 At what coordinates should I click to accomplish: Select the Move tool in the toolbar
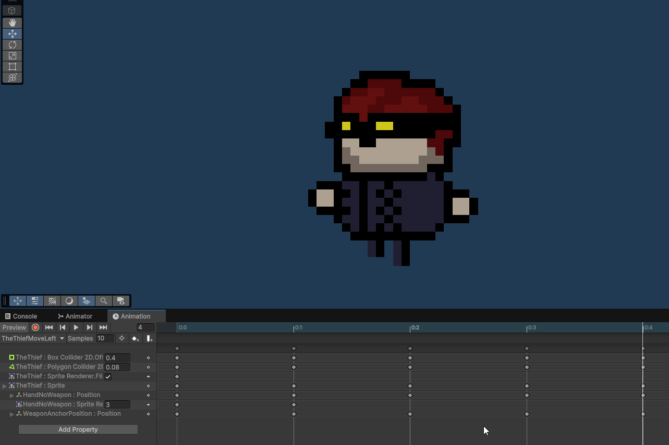pyautogui.click(x=11, y=34)
